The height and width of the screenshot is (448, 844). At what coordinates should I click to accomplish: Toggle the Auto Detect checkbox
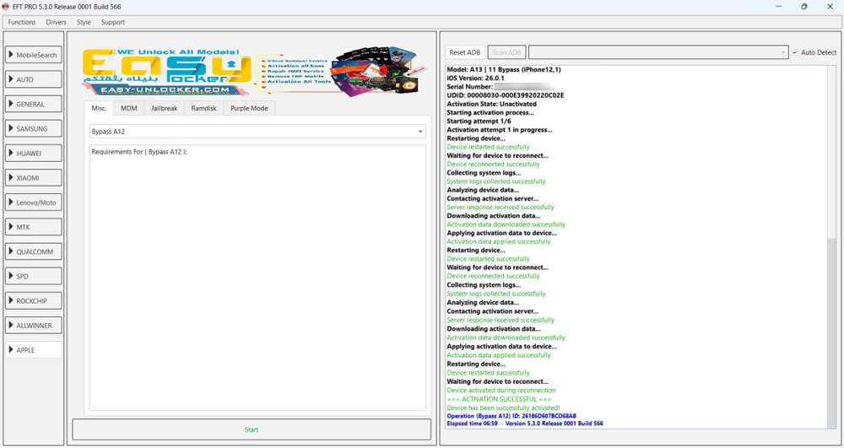tap(795, 52)
